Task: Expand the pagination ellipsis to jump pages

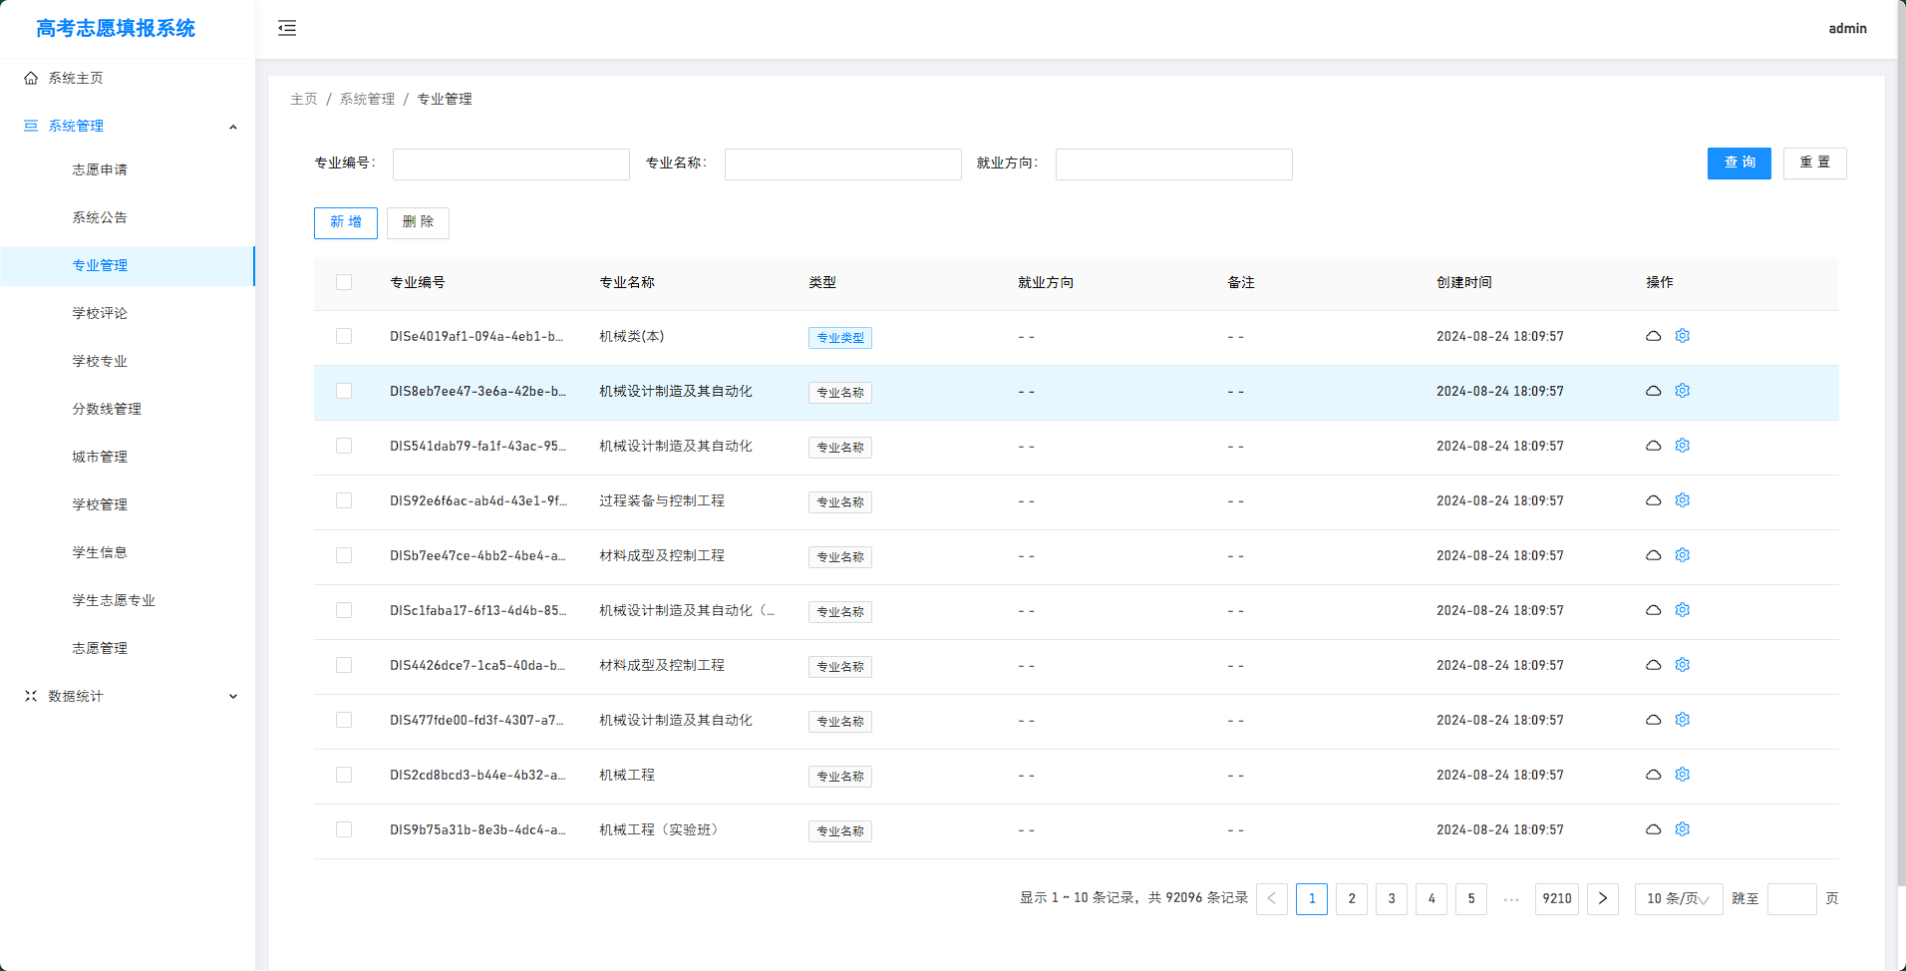Action: point(1511,898)
